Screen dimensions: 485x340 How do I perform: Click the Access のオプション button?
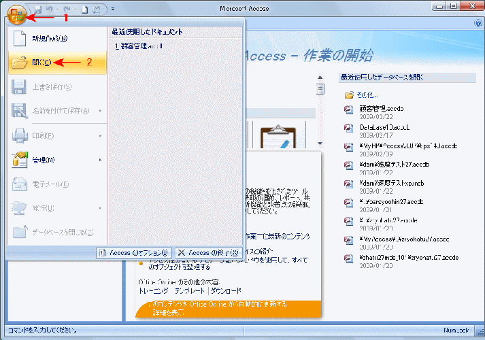pyautogui.click(x=133, y=253)
